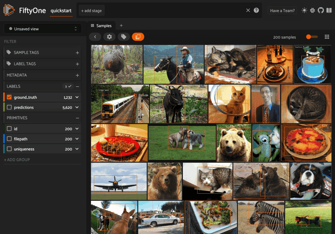Expand predictions filter options
This screenshot has width=335, height=234.
pyautogui.click(x=77, y=107)
